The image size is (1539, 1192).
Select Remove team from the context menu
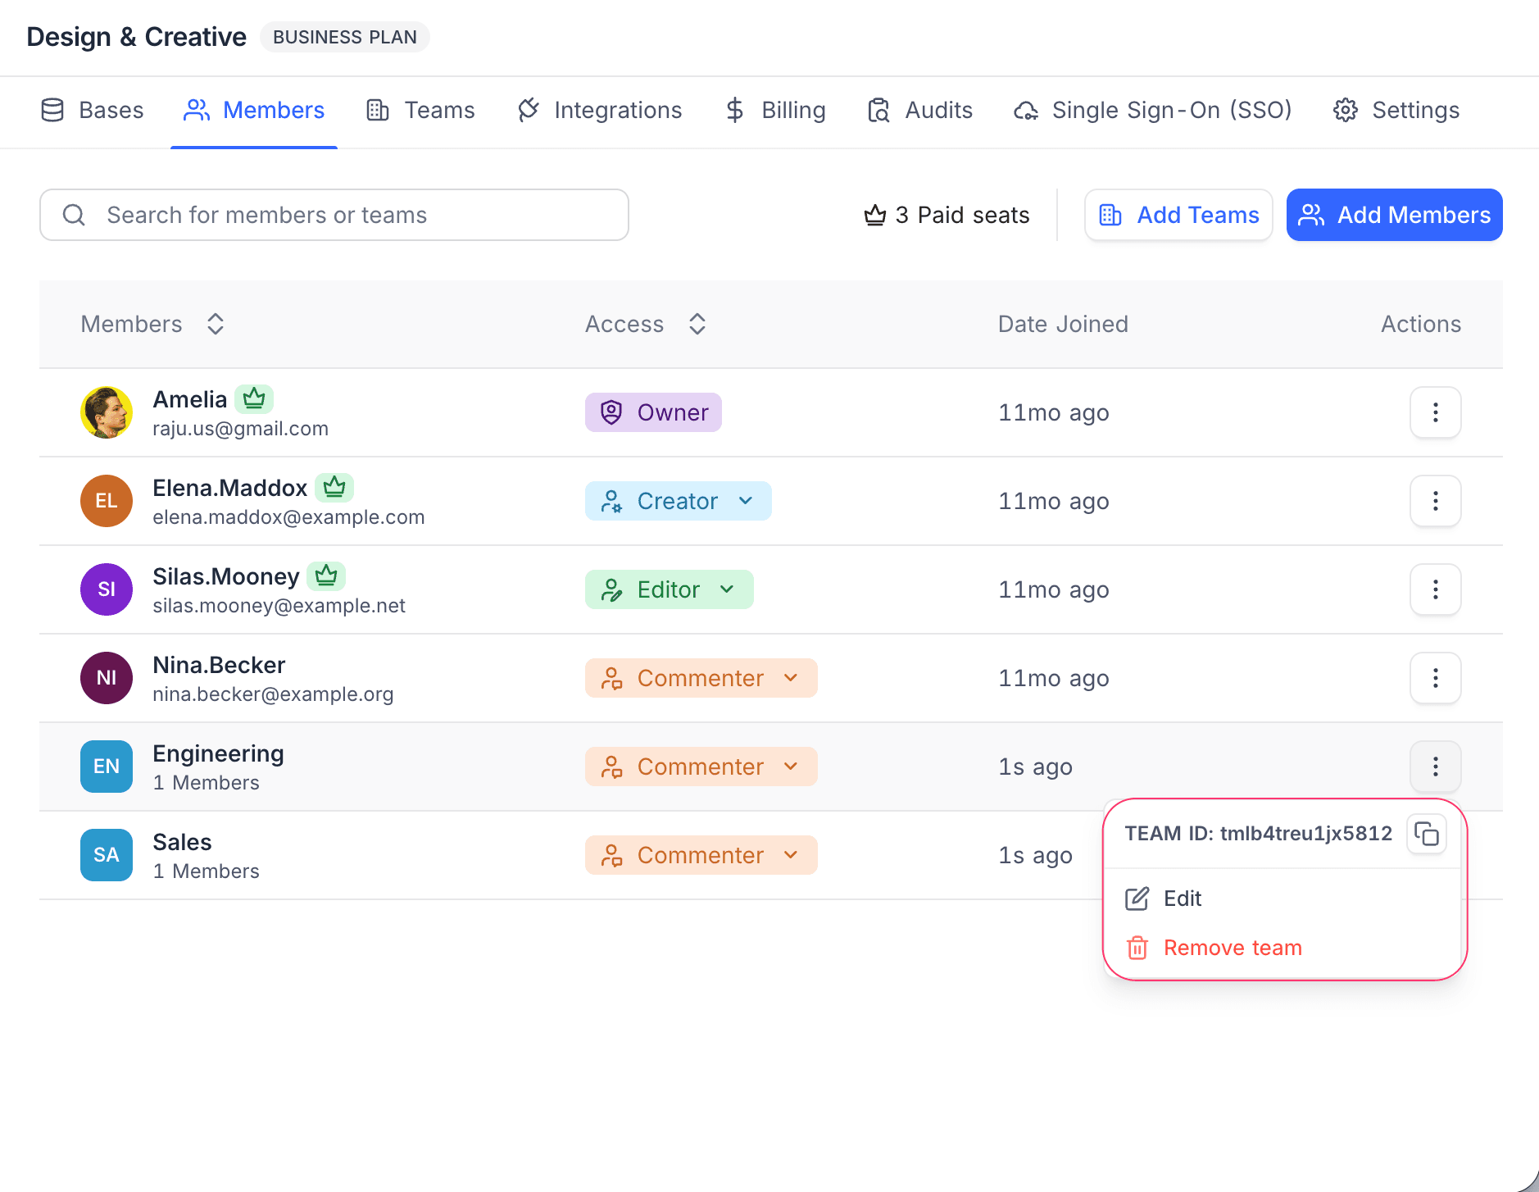[x=1232, y=948]
